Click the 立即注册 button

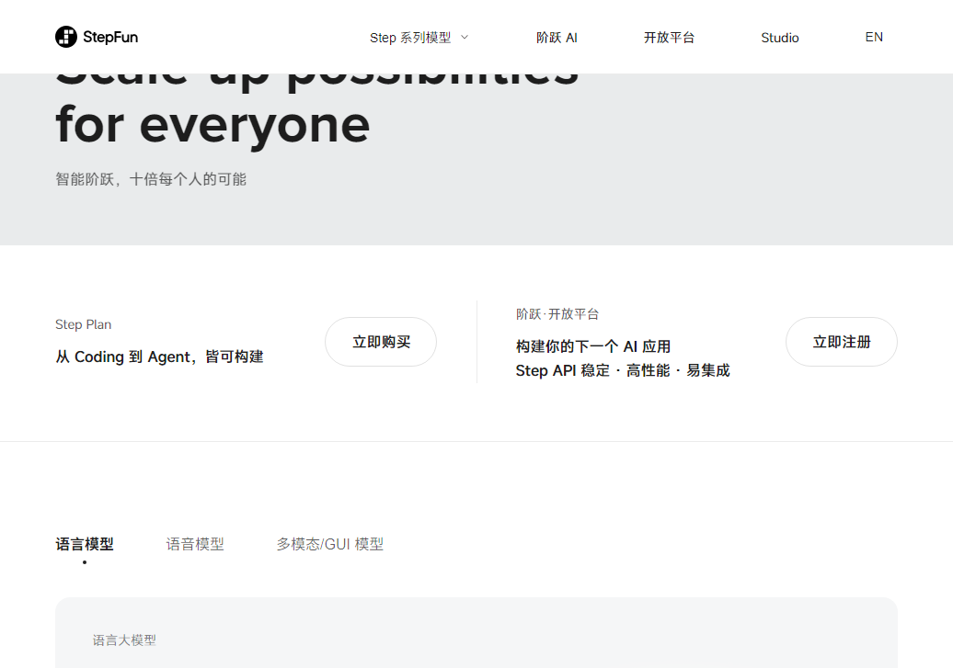coord(842,342)
